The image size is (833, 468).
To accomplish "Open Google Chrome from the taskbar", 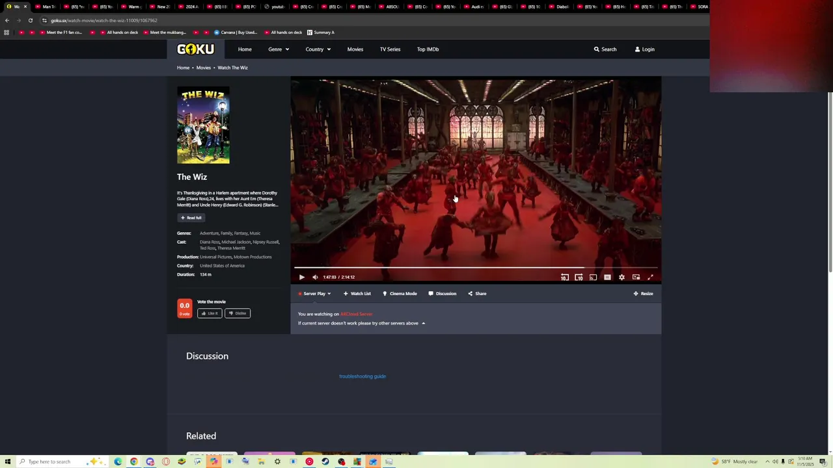I will click(134, 461).
